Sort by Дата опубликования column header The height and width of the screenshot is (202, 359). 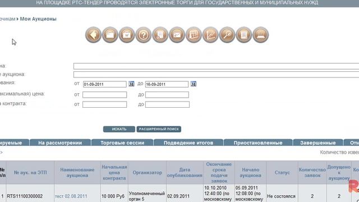pyautogui.click(x=185, y=172)
